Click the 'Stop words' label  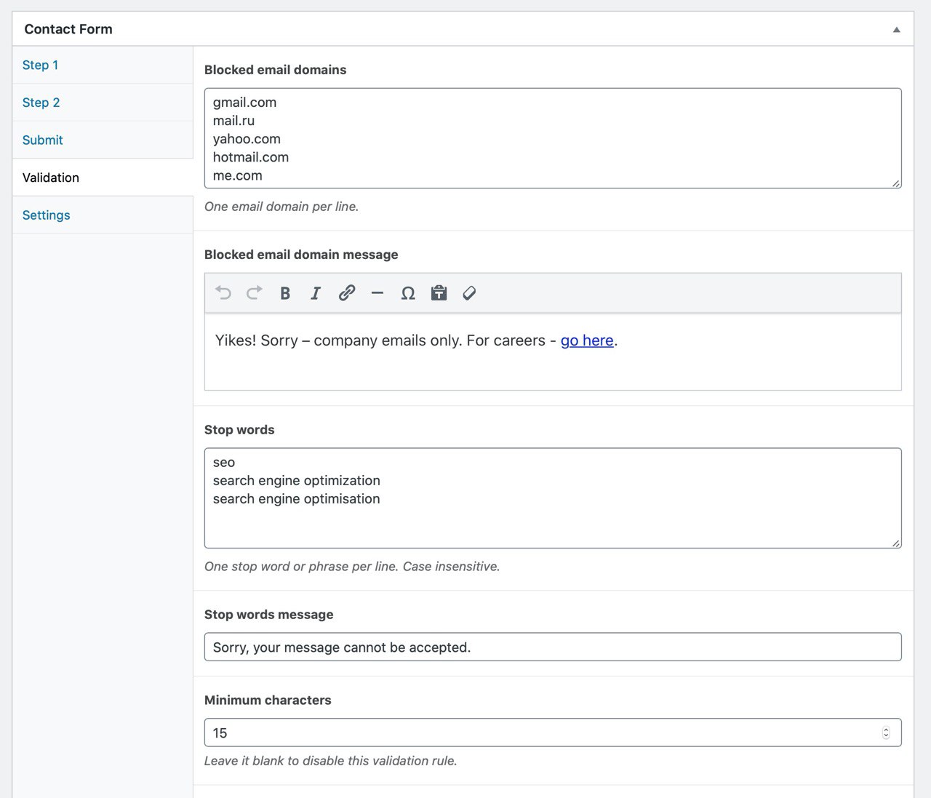coord(239,430)
